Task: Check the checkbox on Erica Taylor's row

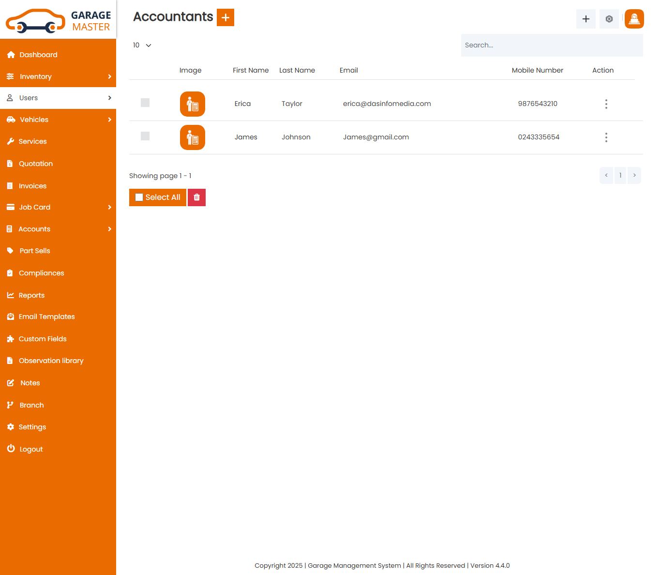Action: [145, 103]
